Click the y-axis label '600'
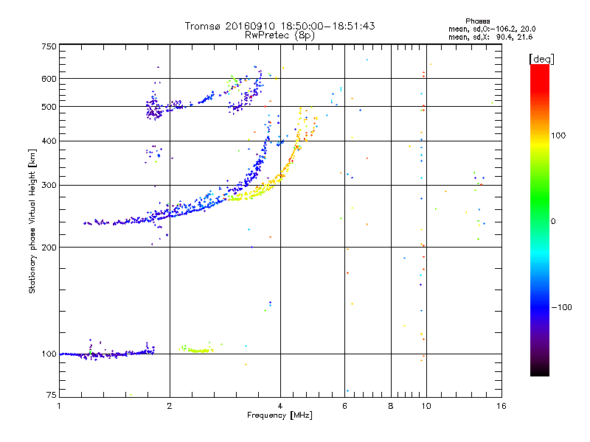Screen dimensions: 590x442 tap(49, 79)
